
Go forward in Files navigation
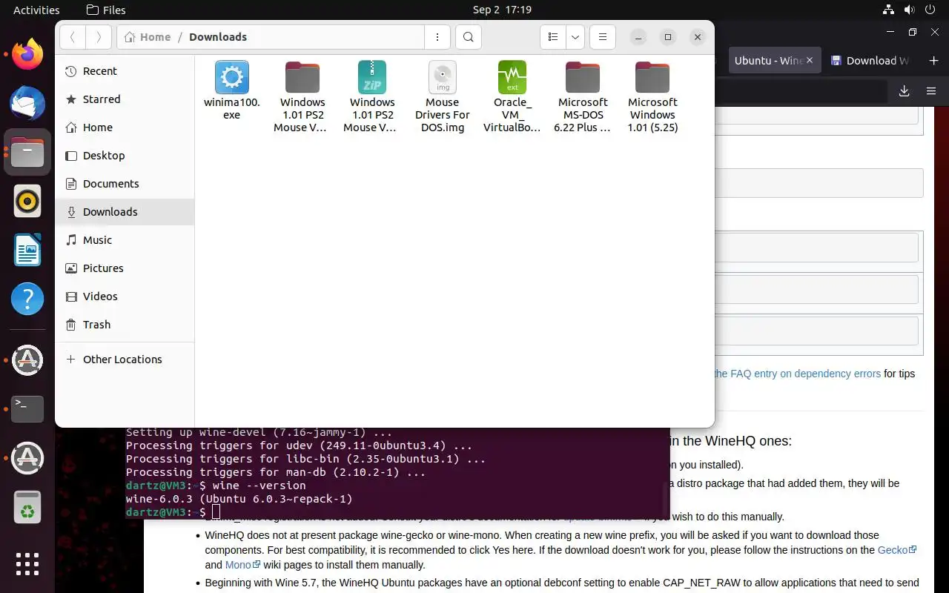pyautogui.click(x=98, y=37)
